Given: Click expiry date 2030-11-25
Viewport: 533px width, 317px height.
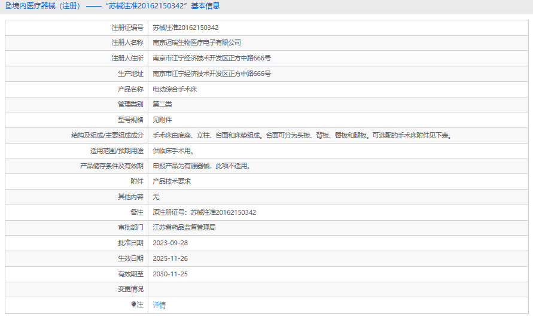Looking at the screenshot, I should [x=170, y=274].
